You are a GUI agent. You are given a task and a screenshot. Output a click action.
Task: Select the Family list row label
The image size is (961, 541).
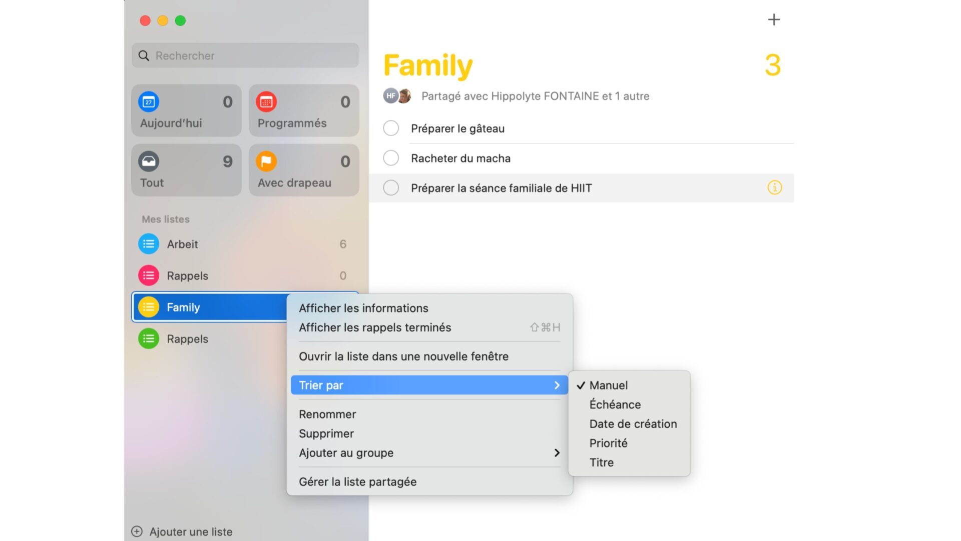pos(183,307)
